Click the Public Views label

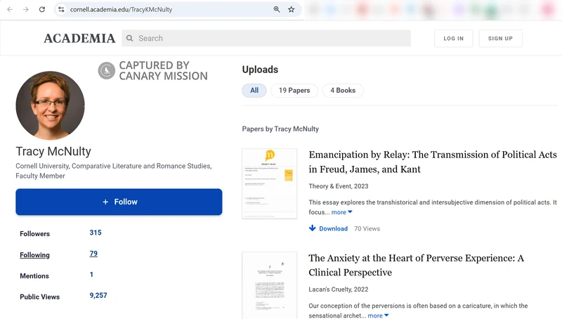coord(40,297)
